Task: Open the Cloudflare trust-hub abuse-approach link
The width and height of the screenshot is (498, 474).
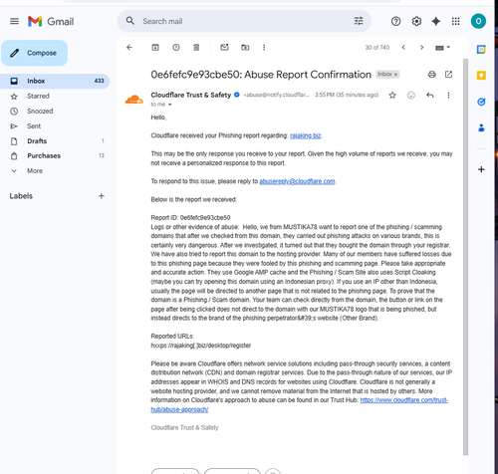Action: [404, 400]
